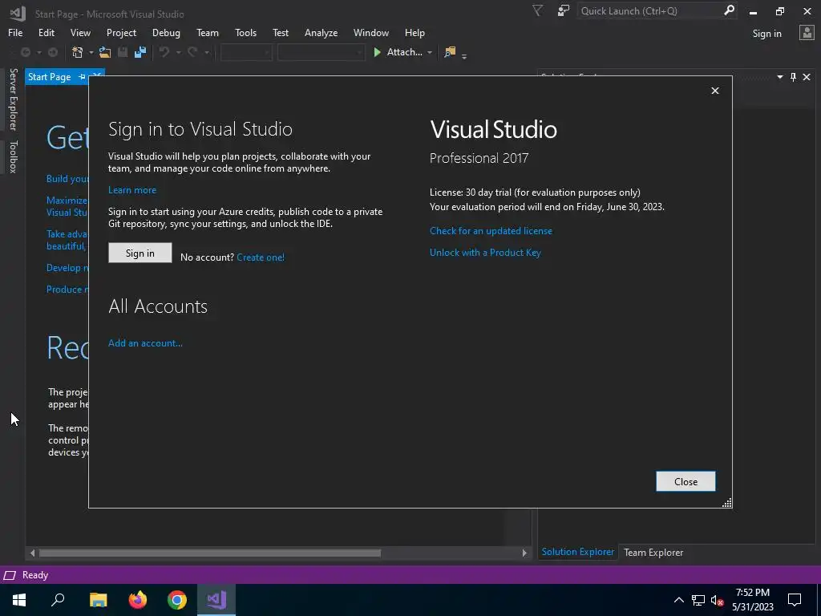Switch to the Solution Explorer tab

point(577,552)
